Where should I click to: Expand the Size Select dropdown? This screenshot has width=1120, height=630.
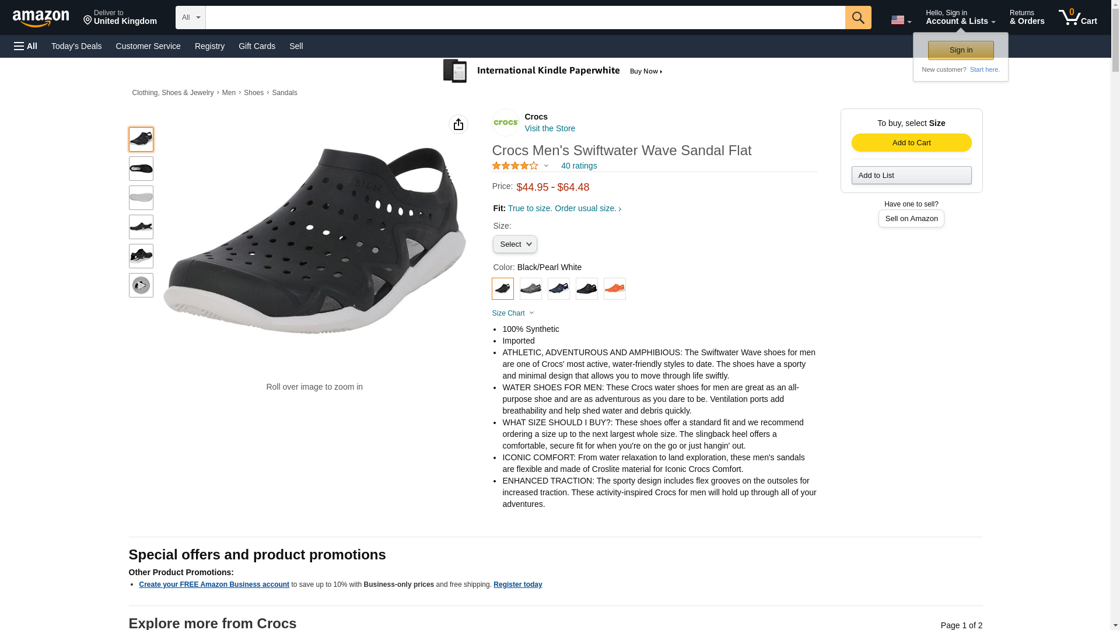[x=514, y=244]
